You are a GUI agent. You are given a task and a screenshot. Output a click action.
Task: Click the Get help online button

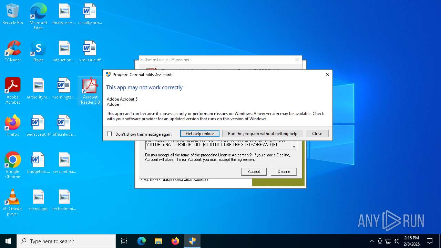click(200, 134)
